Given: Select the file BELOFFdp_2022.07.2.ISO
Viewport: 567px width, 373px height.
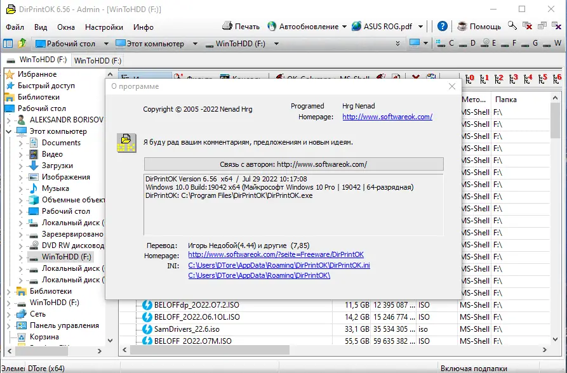Looking at the screenshot, I should point(196,305).
